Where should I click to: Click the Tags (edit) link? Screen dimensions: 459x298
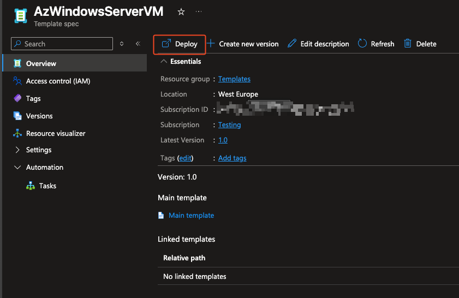(186, 158)
